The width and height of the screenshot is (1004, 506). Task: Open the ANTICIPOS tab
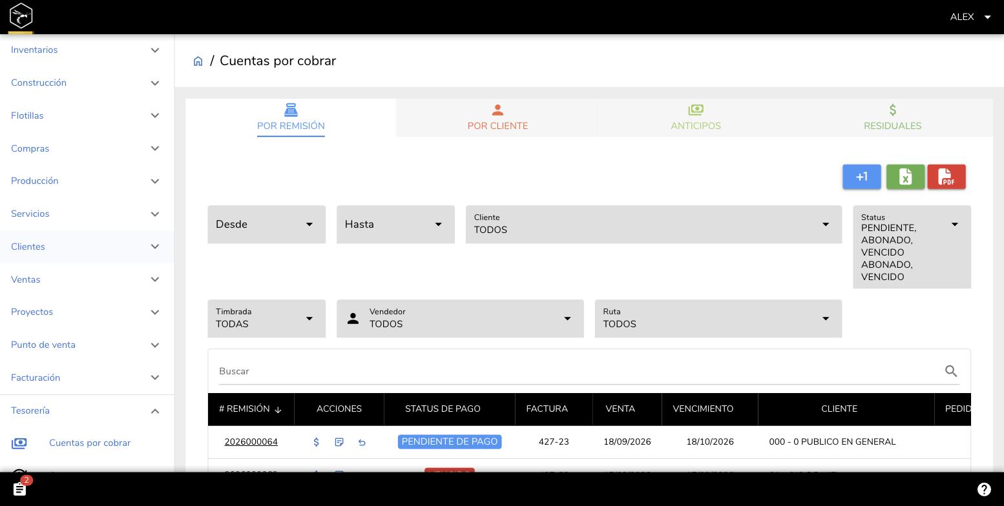click(696, 117)
